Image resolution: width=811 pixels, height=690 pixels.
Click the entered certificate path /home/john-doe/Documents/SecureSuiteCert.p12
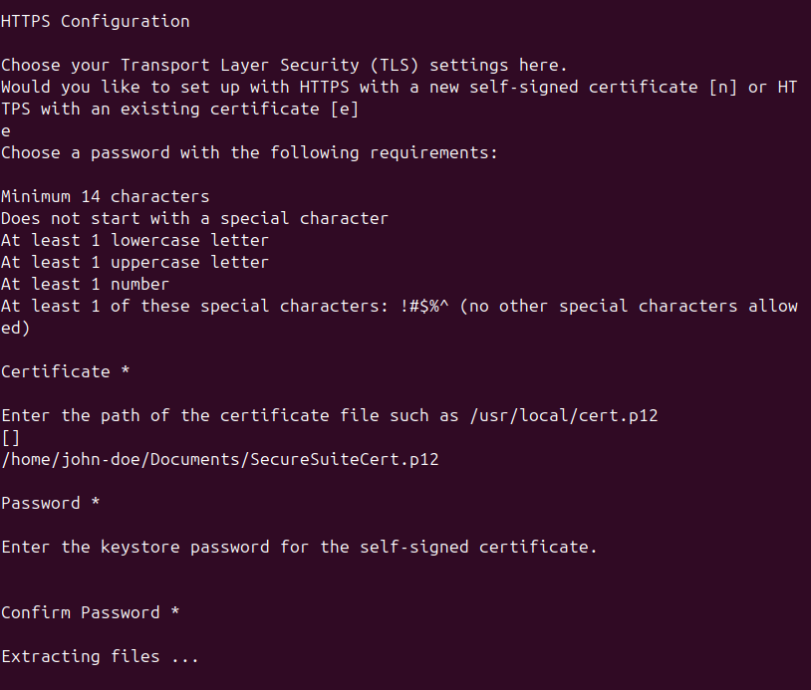(220, 459)
